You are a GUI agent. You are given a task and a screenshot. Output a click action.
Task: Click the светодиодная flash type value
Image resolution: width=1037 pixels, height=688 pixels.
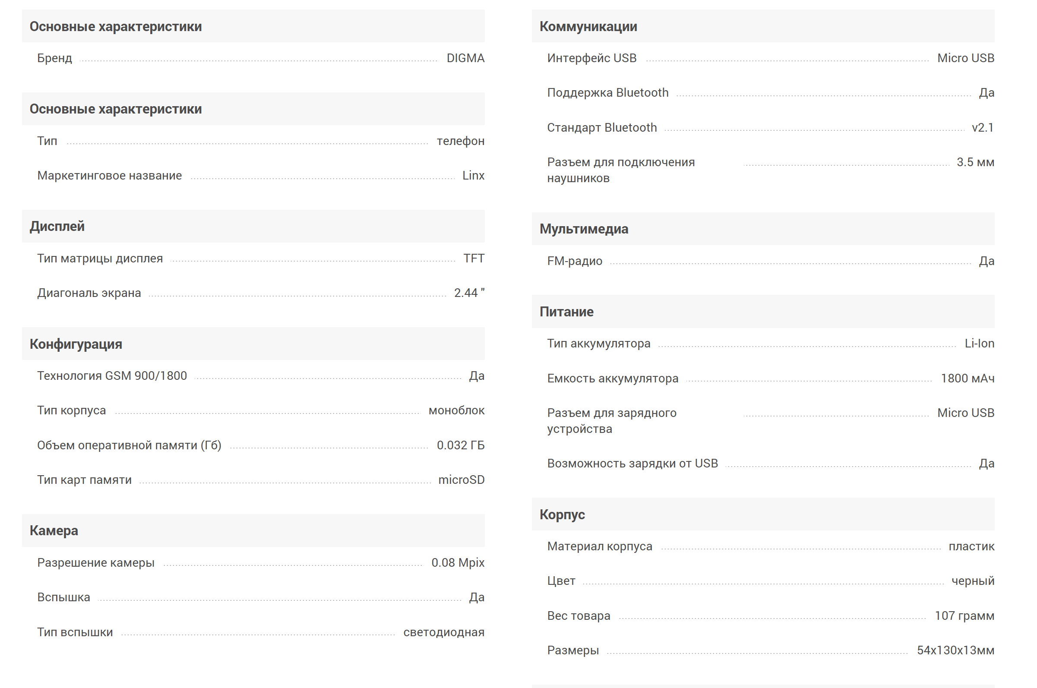point(444,632)
